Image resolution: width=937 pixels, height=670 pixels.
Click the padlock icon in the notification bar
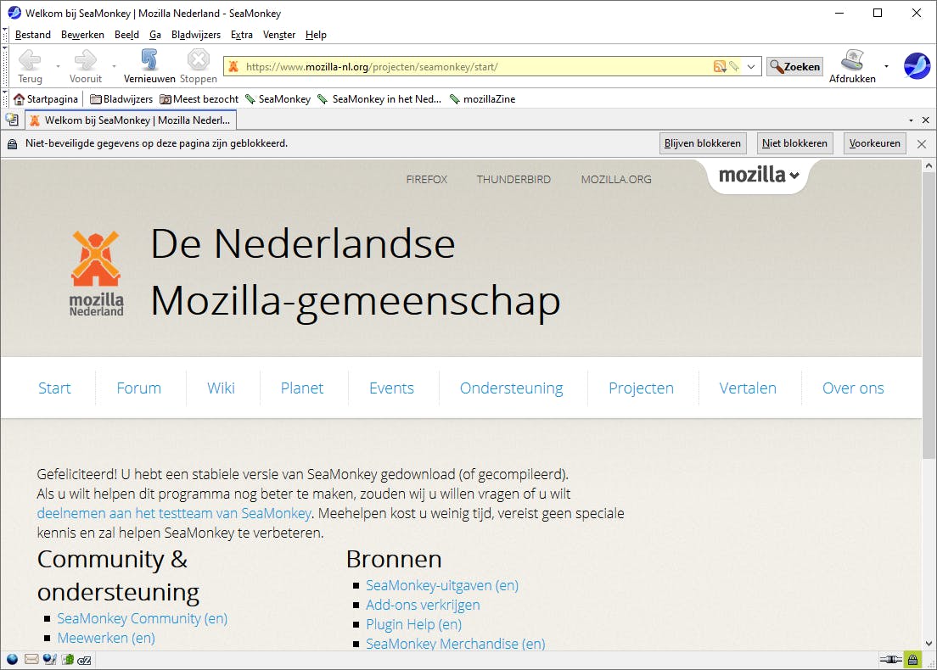[x=12, y=144]
